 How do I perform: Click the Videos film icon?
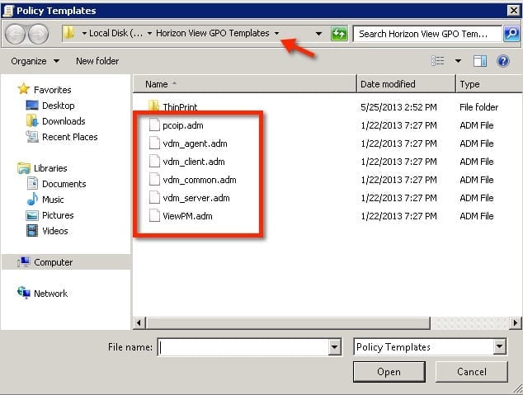pos(32,231)
